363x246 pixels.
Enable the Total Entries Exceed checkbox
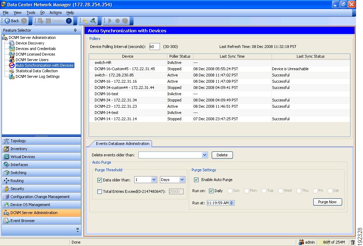[x=100, y=191]
